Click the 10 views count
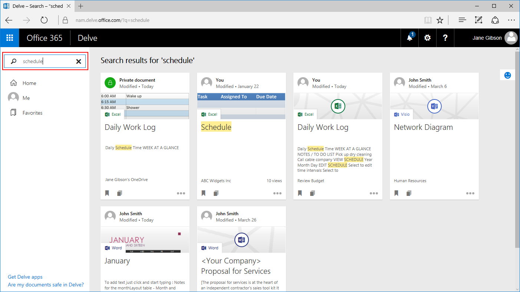Viewport: 520px width, 292px height. click(274, 181)
